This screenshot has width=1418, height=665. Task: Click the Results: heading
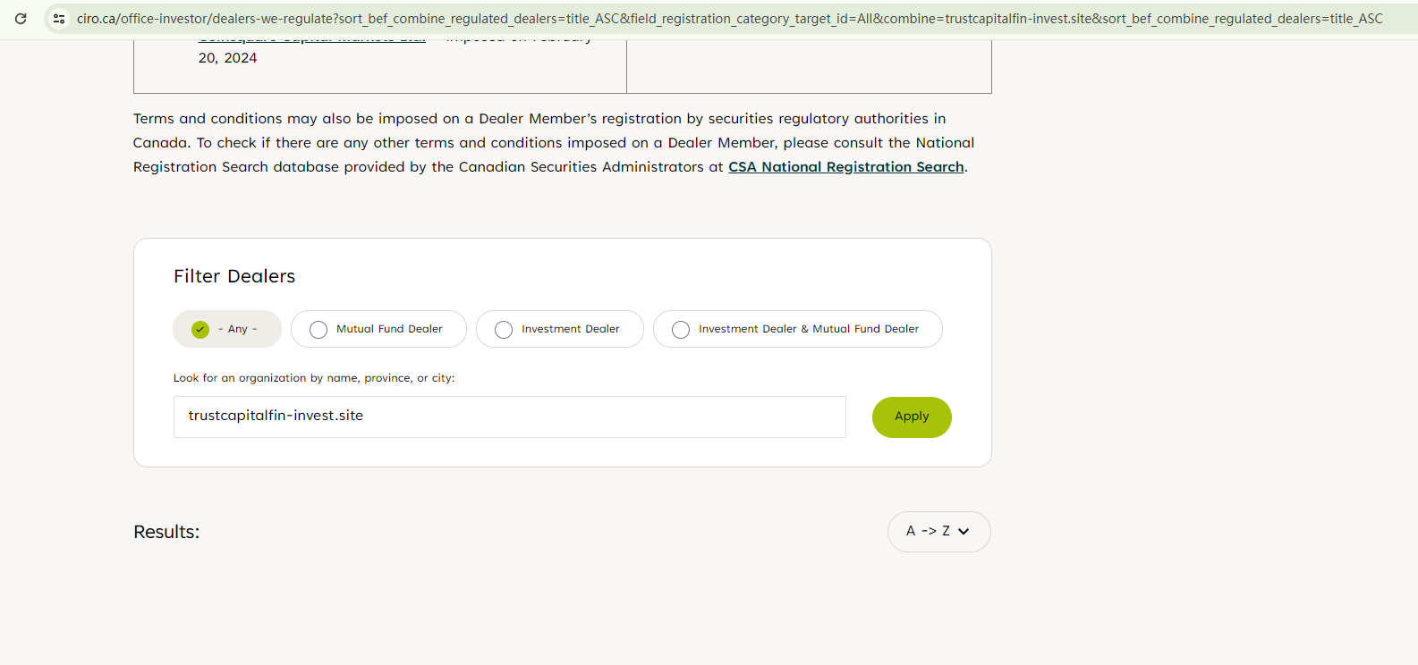tap(166, 532)
